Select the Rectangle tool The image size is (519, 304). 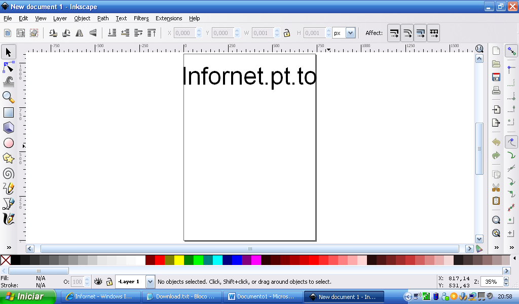pyautogui.click(x=8, y=112)
